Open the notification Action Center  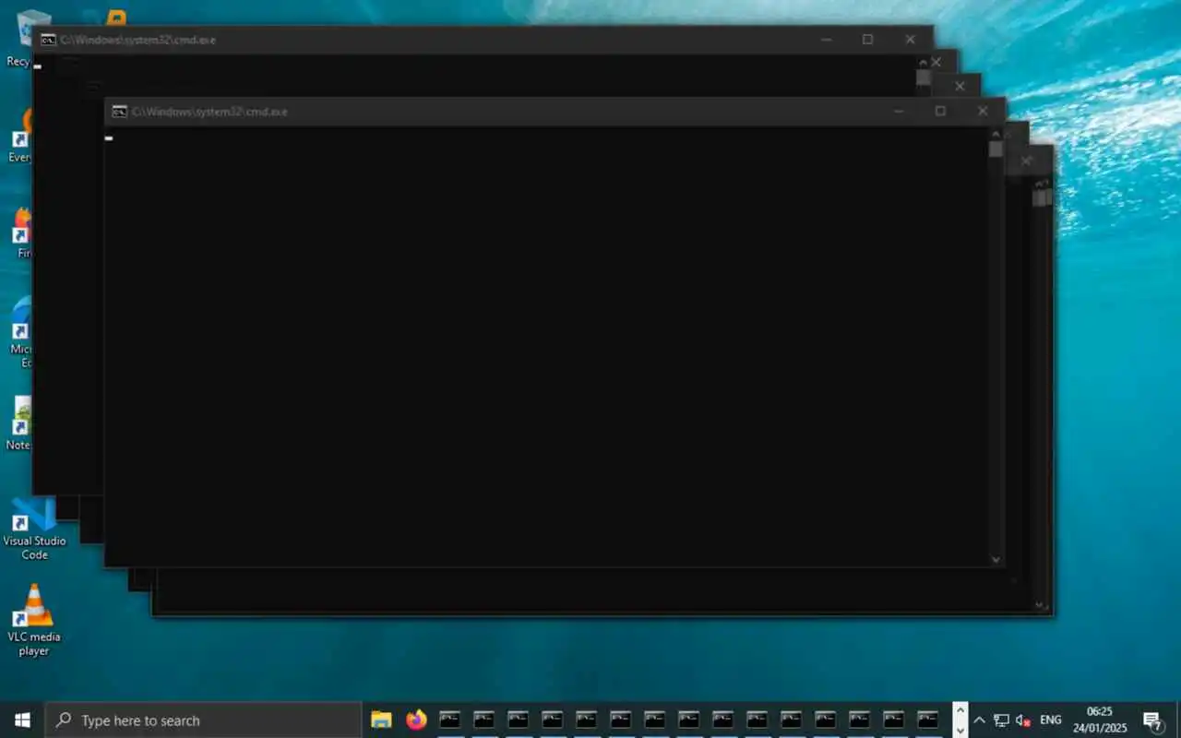1152,720
